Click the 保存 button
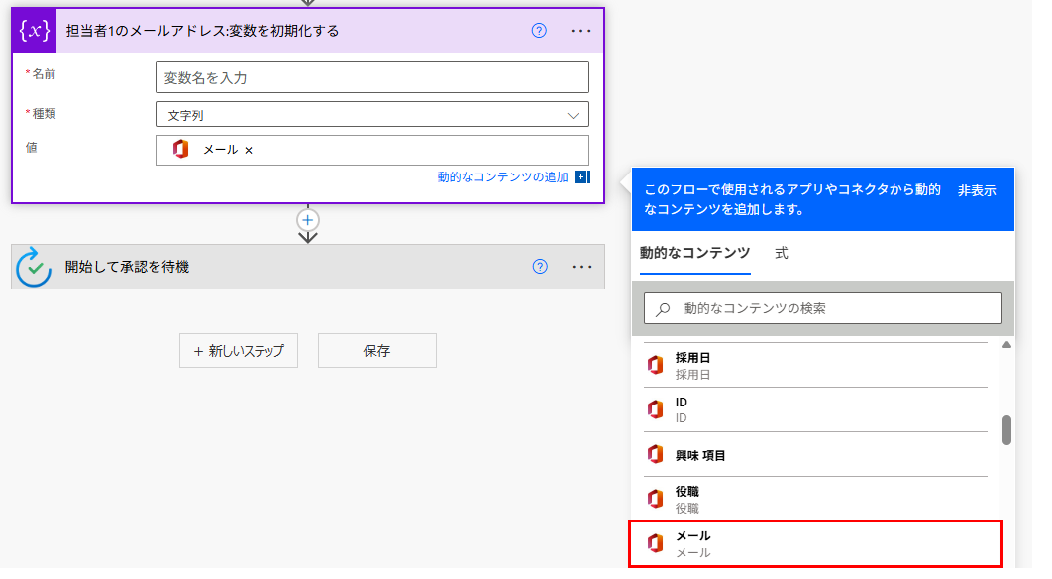 tap(376, 350)
